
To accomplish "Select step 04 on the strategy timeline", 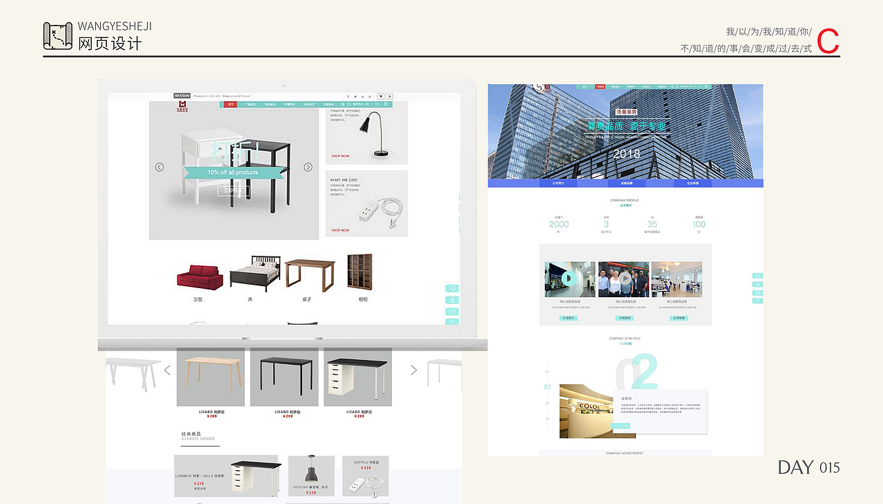I will [548, 419].
